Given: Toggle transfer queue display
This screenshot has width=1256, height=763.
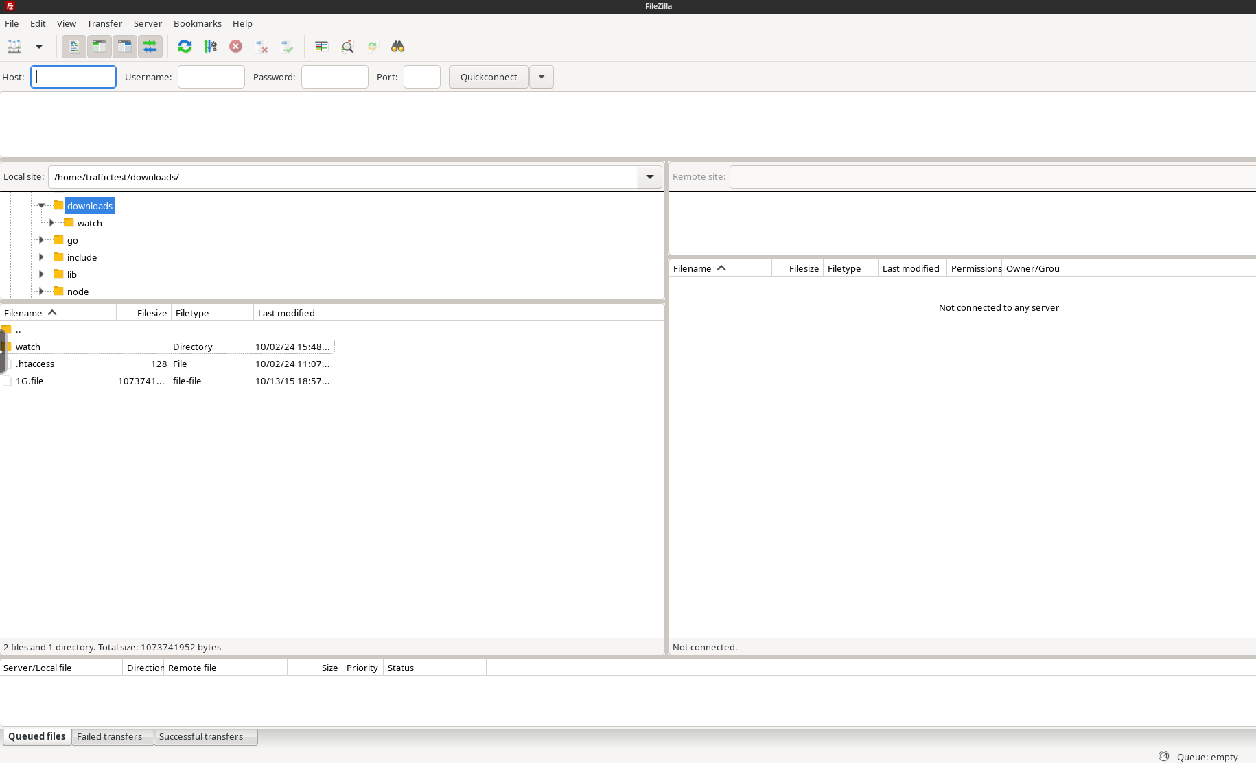Looking at the screenshot, I should 150,47.
